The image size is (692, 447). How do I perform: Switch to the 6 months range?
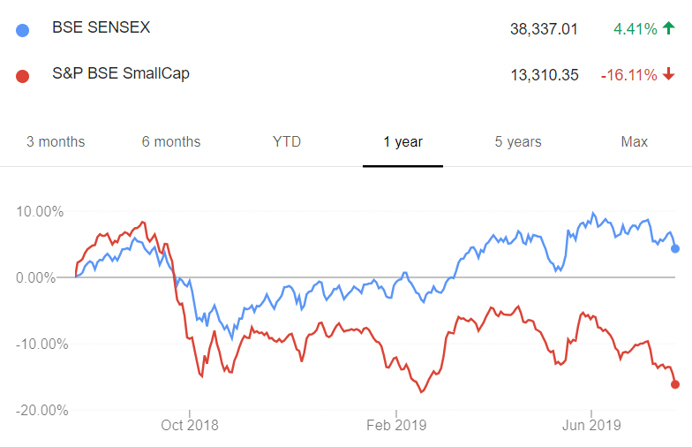click(171, 141)
